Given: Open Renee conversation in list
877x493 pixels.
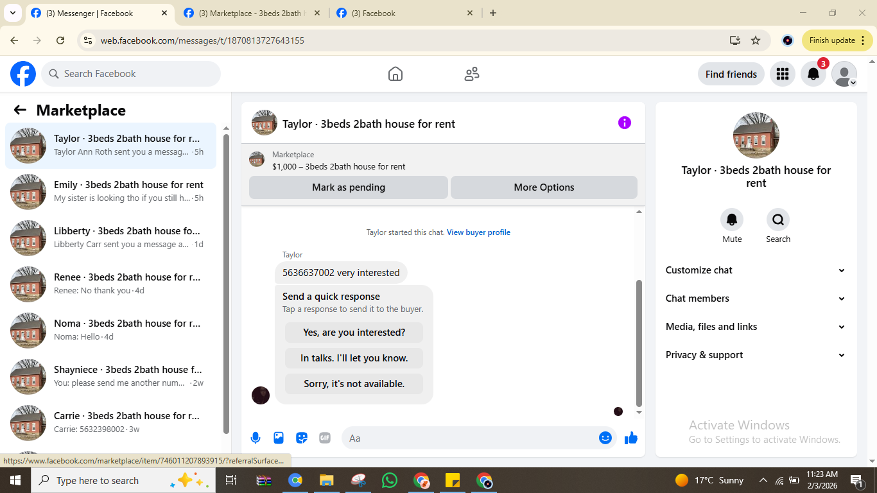Looking at the screenshot, I should (x=110, y=284).
